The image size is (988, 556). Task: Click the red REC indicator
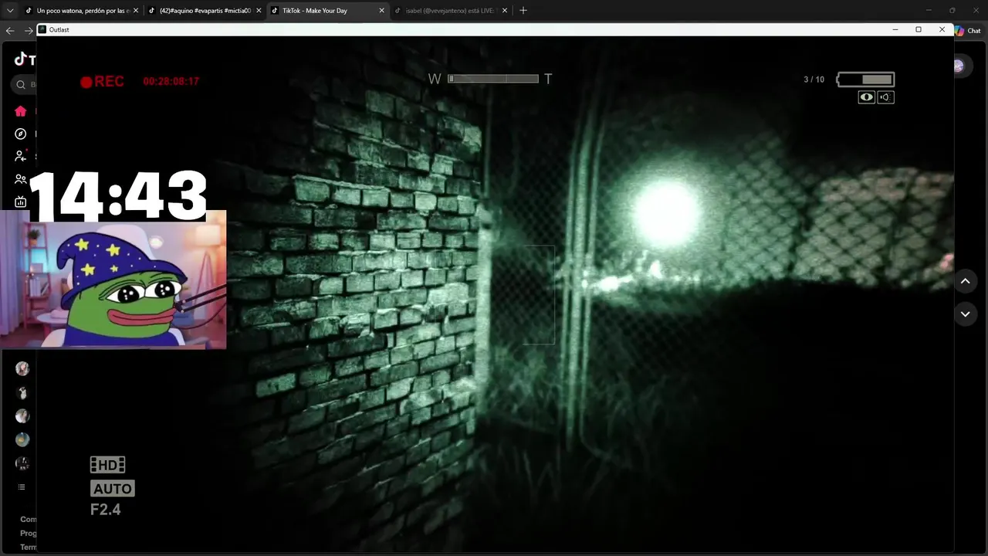click(x=102, y=81)
